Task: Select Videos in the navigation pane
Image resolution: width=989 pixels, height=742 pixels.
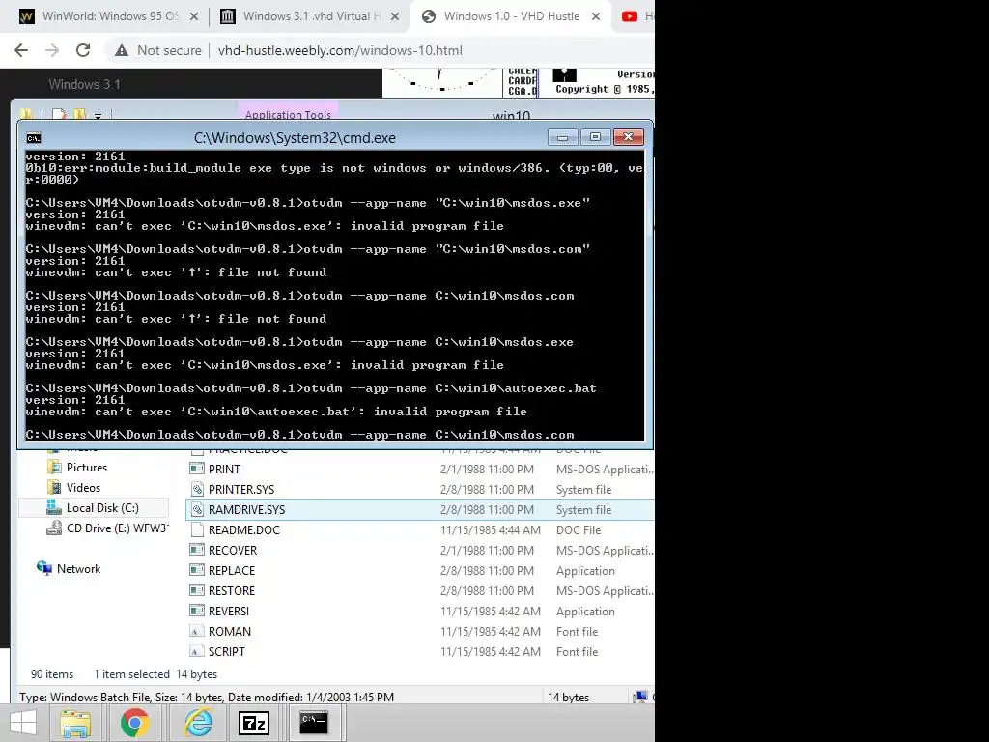Action: pos(83,488)
